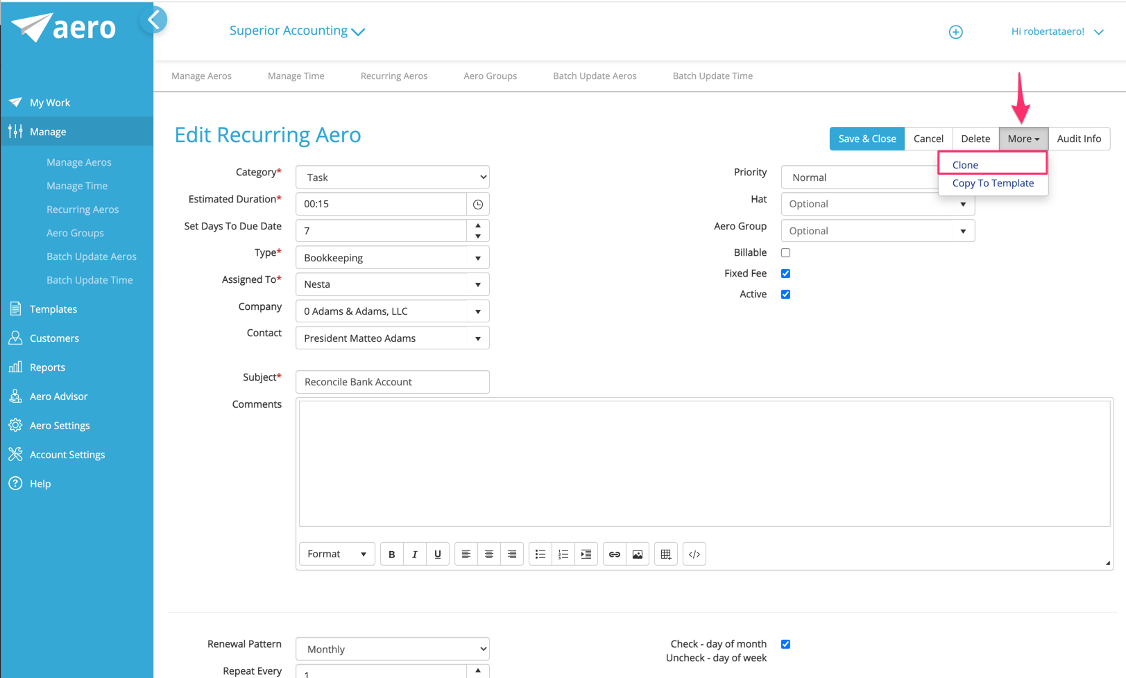
Task: Align comment text right
Action: (x=512, y=554)
